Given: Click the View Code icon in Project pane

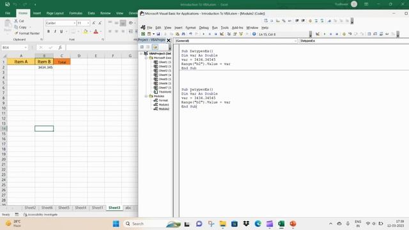Looking at the screenshot, I should click(142, 47).
